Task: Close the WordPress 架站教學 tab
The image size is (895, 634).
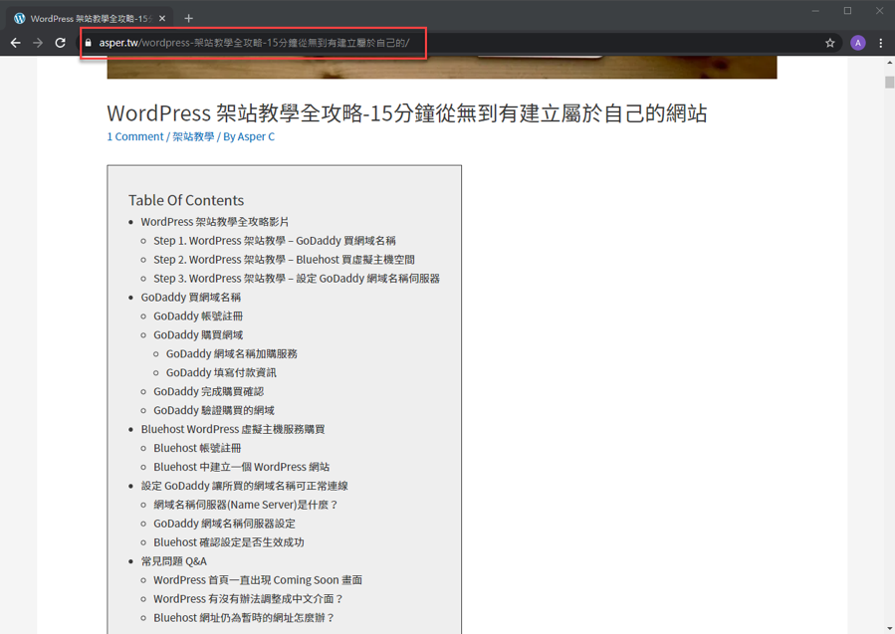Action: point(162,18)
